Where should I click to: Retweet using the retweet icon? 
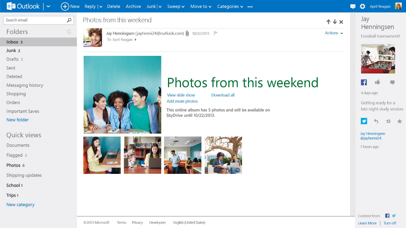[388, 121]
